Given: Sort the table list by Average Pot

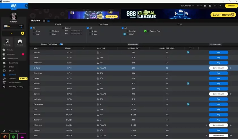Looking at the screenshot, I should click(133, 48).
